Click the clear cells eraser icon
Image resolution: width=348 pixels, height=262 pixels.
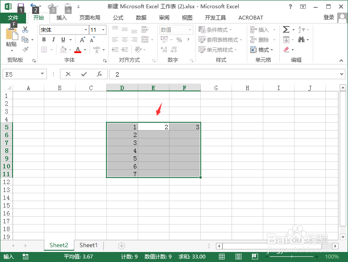tap(287, 49)
